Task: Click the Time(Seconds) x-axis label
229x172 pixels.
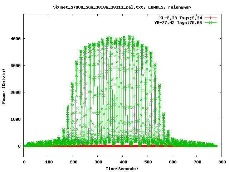Action: click(122, 169)
